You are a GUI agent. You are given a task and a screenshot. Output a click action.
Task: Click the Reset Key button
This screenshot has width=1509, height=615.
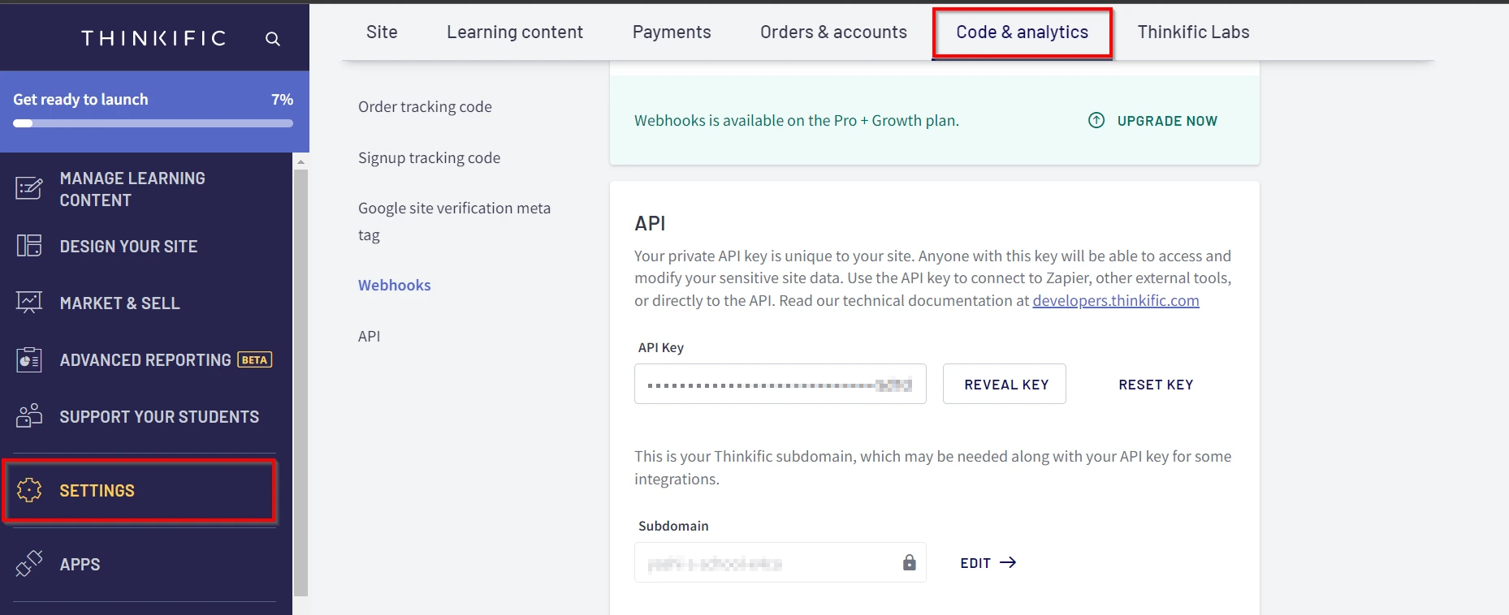click(1156, 385)
